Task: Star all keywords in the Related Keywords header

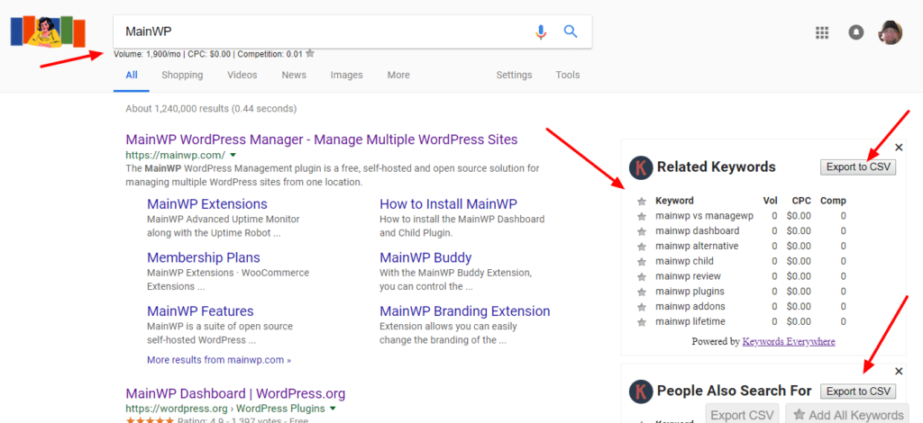Action: click(x=642, y=201)
